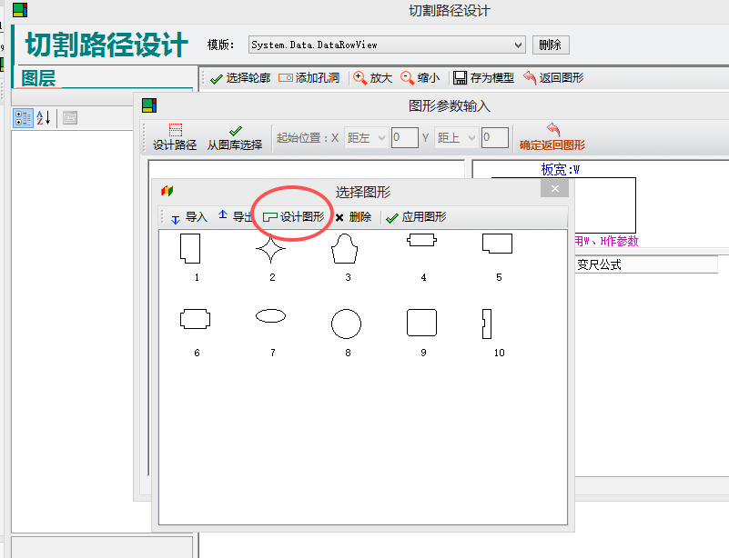This screenshot has height=558, width=729.
Task: Select shape thumbnail 10, the narrow bracket
Action: tap(487, 324)
